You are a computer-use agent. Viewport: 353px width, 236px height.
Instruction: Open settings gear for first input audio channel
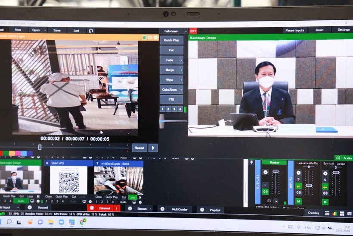pos(298,173)
